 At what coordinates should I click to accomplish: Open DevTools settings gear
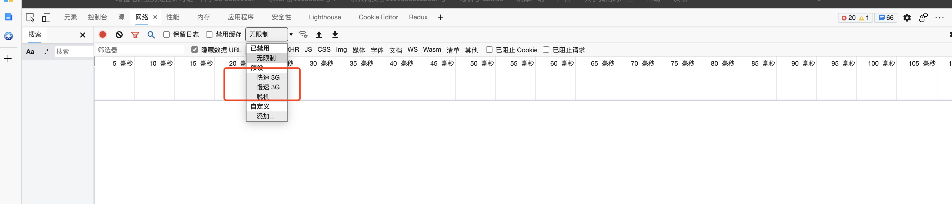[907, 18]
